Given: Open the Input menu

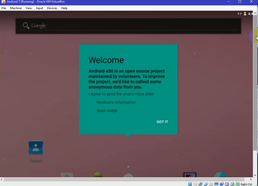Looking at the screenshot, I should click(x=39, y=8).
